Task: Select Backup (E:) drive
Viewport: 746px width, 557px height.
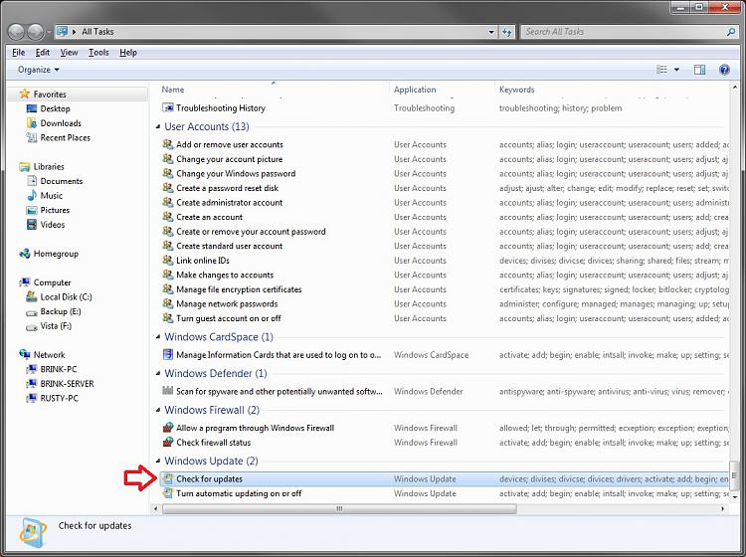Action: (x=61, y=311)
